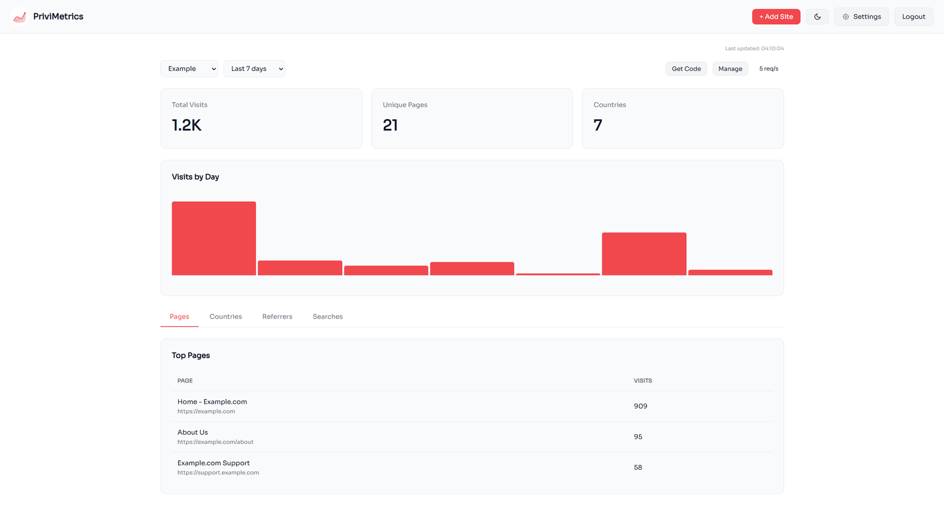Open the Example site dropdown
The image size is (944, 531).
coord(189,69)
